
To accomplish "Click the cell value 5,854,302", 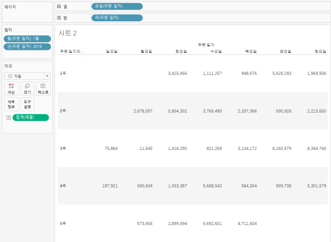I will pos(178,111).
